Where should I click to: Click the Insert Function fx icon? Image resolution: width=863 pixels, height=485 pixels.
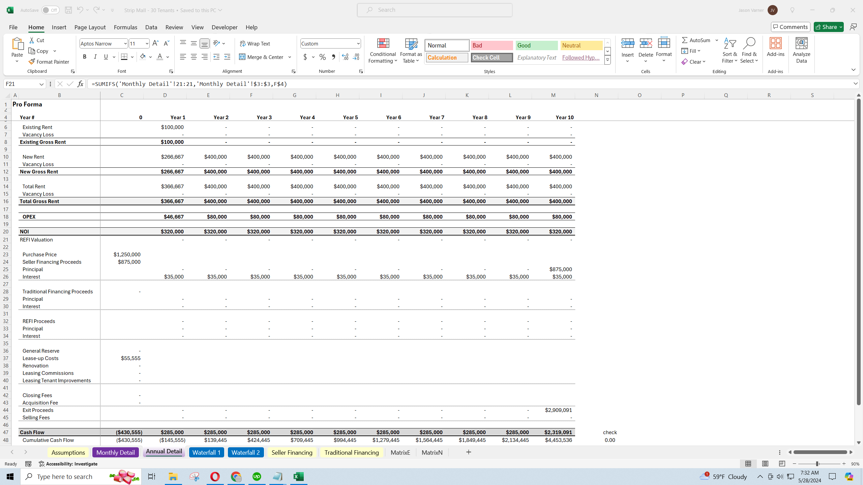80,84
